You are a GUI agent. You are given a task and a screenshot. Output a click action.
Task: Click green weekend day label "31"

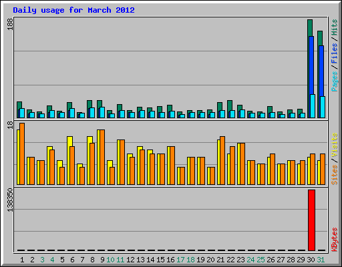[x=321, y=260]
